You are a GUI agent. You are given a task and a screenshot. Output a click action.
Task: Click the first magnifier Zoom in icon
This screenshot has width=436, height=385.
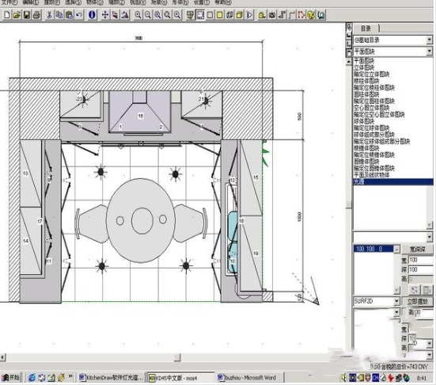138,15
